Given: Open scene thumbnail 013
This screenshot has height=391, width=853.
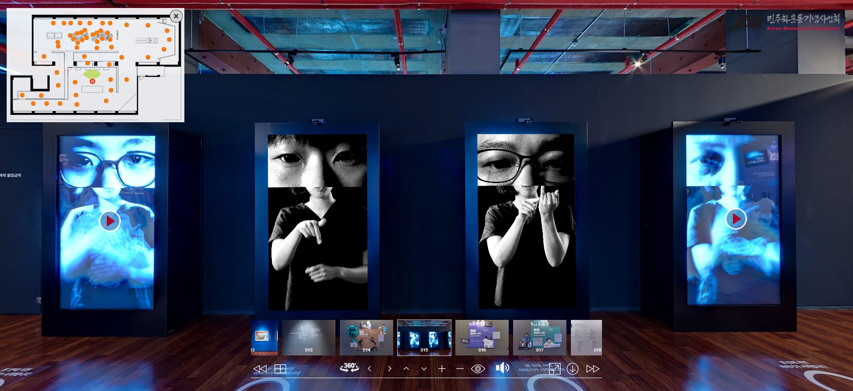Looking at the screenshot, I should coord(309,338).
